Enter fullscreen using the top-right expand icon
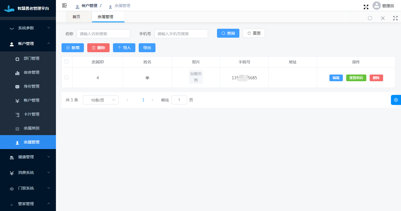401x211 pixels. (366, 7)
